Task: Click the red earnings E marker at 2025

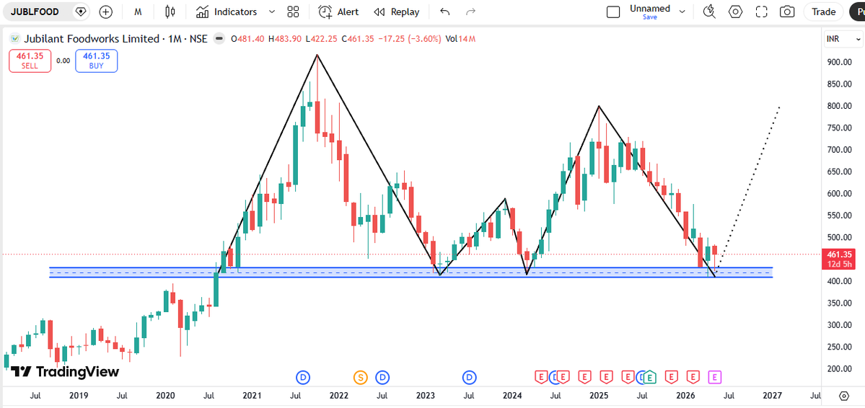Action: [606, 377]
